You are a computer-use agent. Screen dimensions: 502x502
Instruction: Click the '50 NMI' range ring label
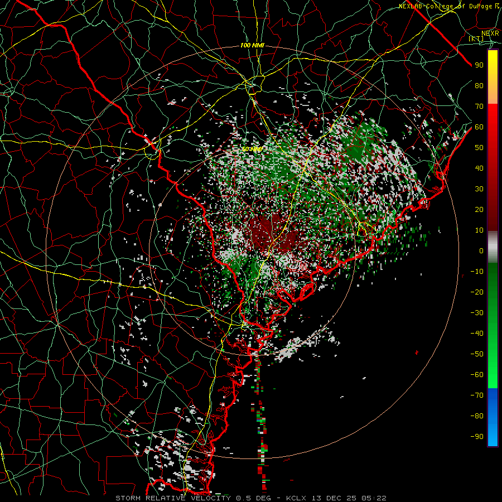point(252,149)
